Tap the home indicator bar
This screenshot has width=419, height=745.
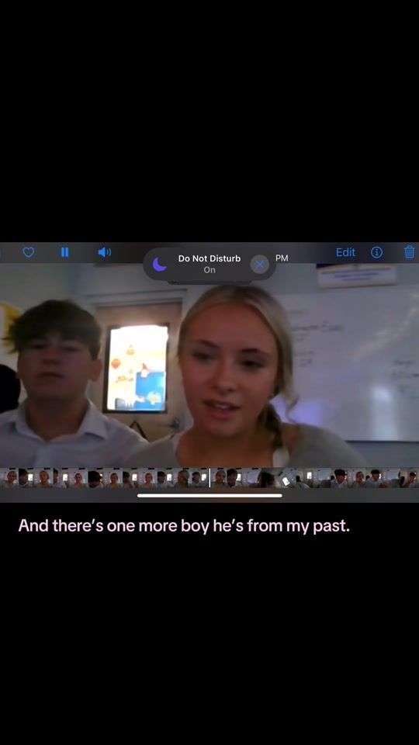coord(209,496)
